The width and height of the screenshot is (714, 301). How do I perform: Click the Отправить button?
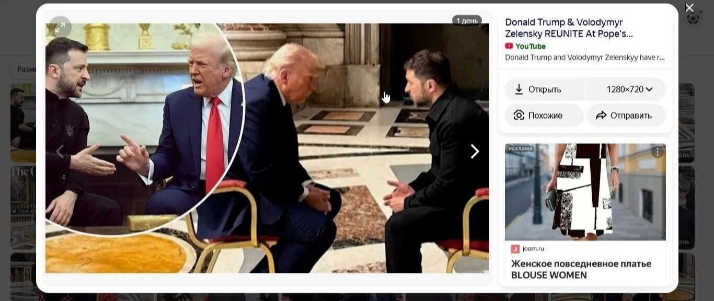pos(626,115)
